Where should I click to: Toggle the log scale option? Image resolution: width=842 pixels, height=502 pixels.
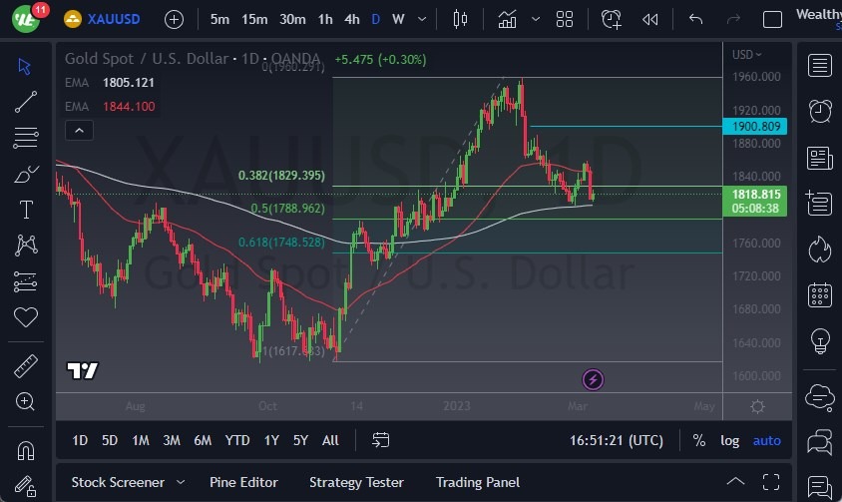[730, 440]
